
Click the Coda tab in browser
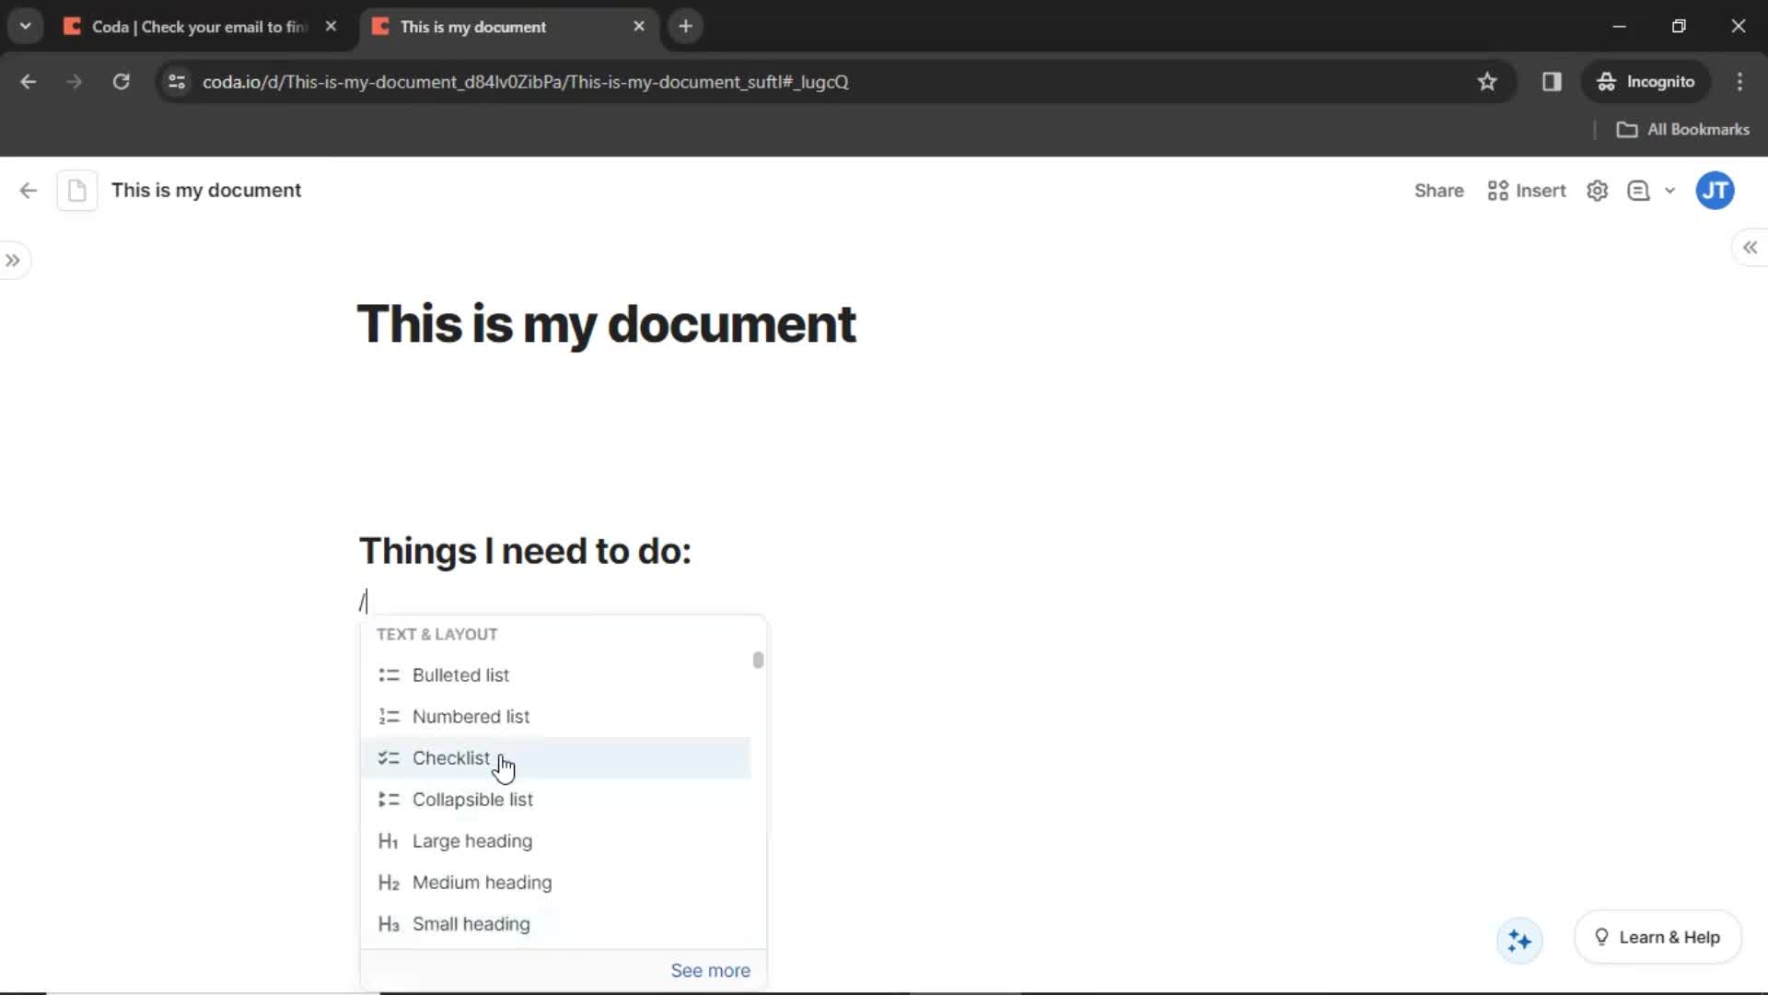tap(197, 26)
